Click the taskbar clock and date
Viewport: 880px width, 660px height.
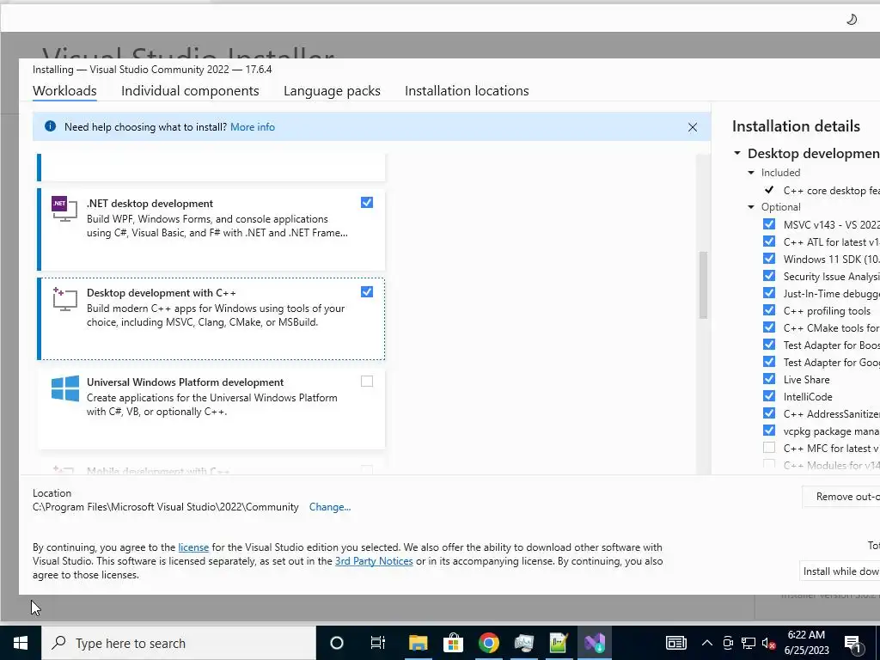806,643
